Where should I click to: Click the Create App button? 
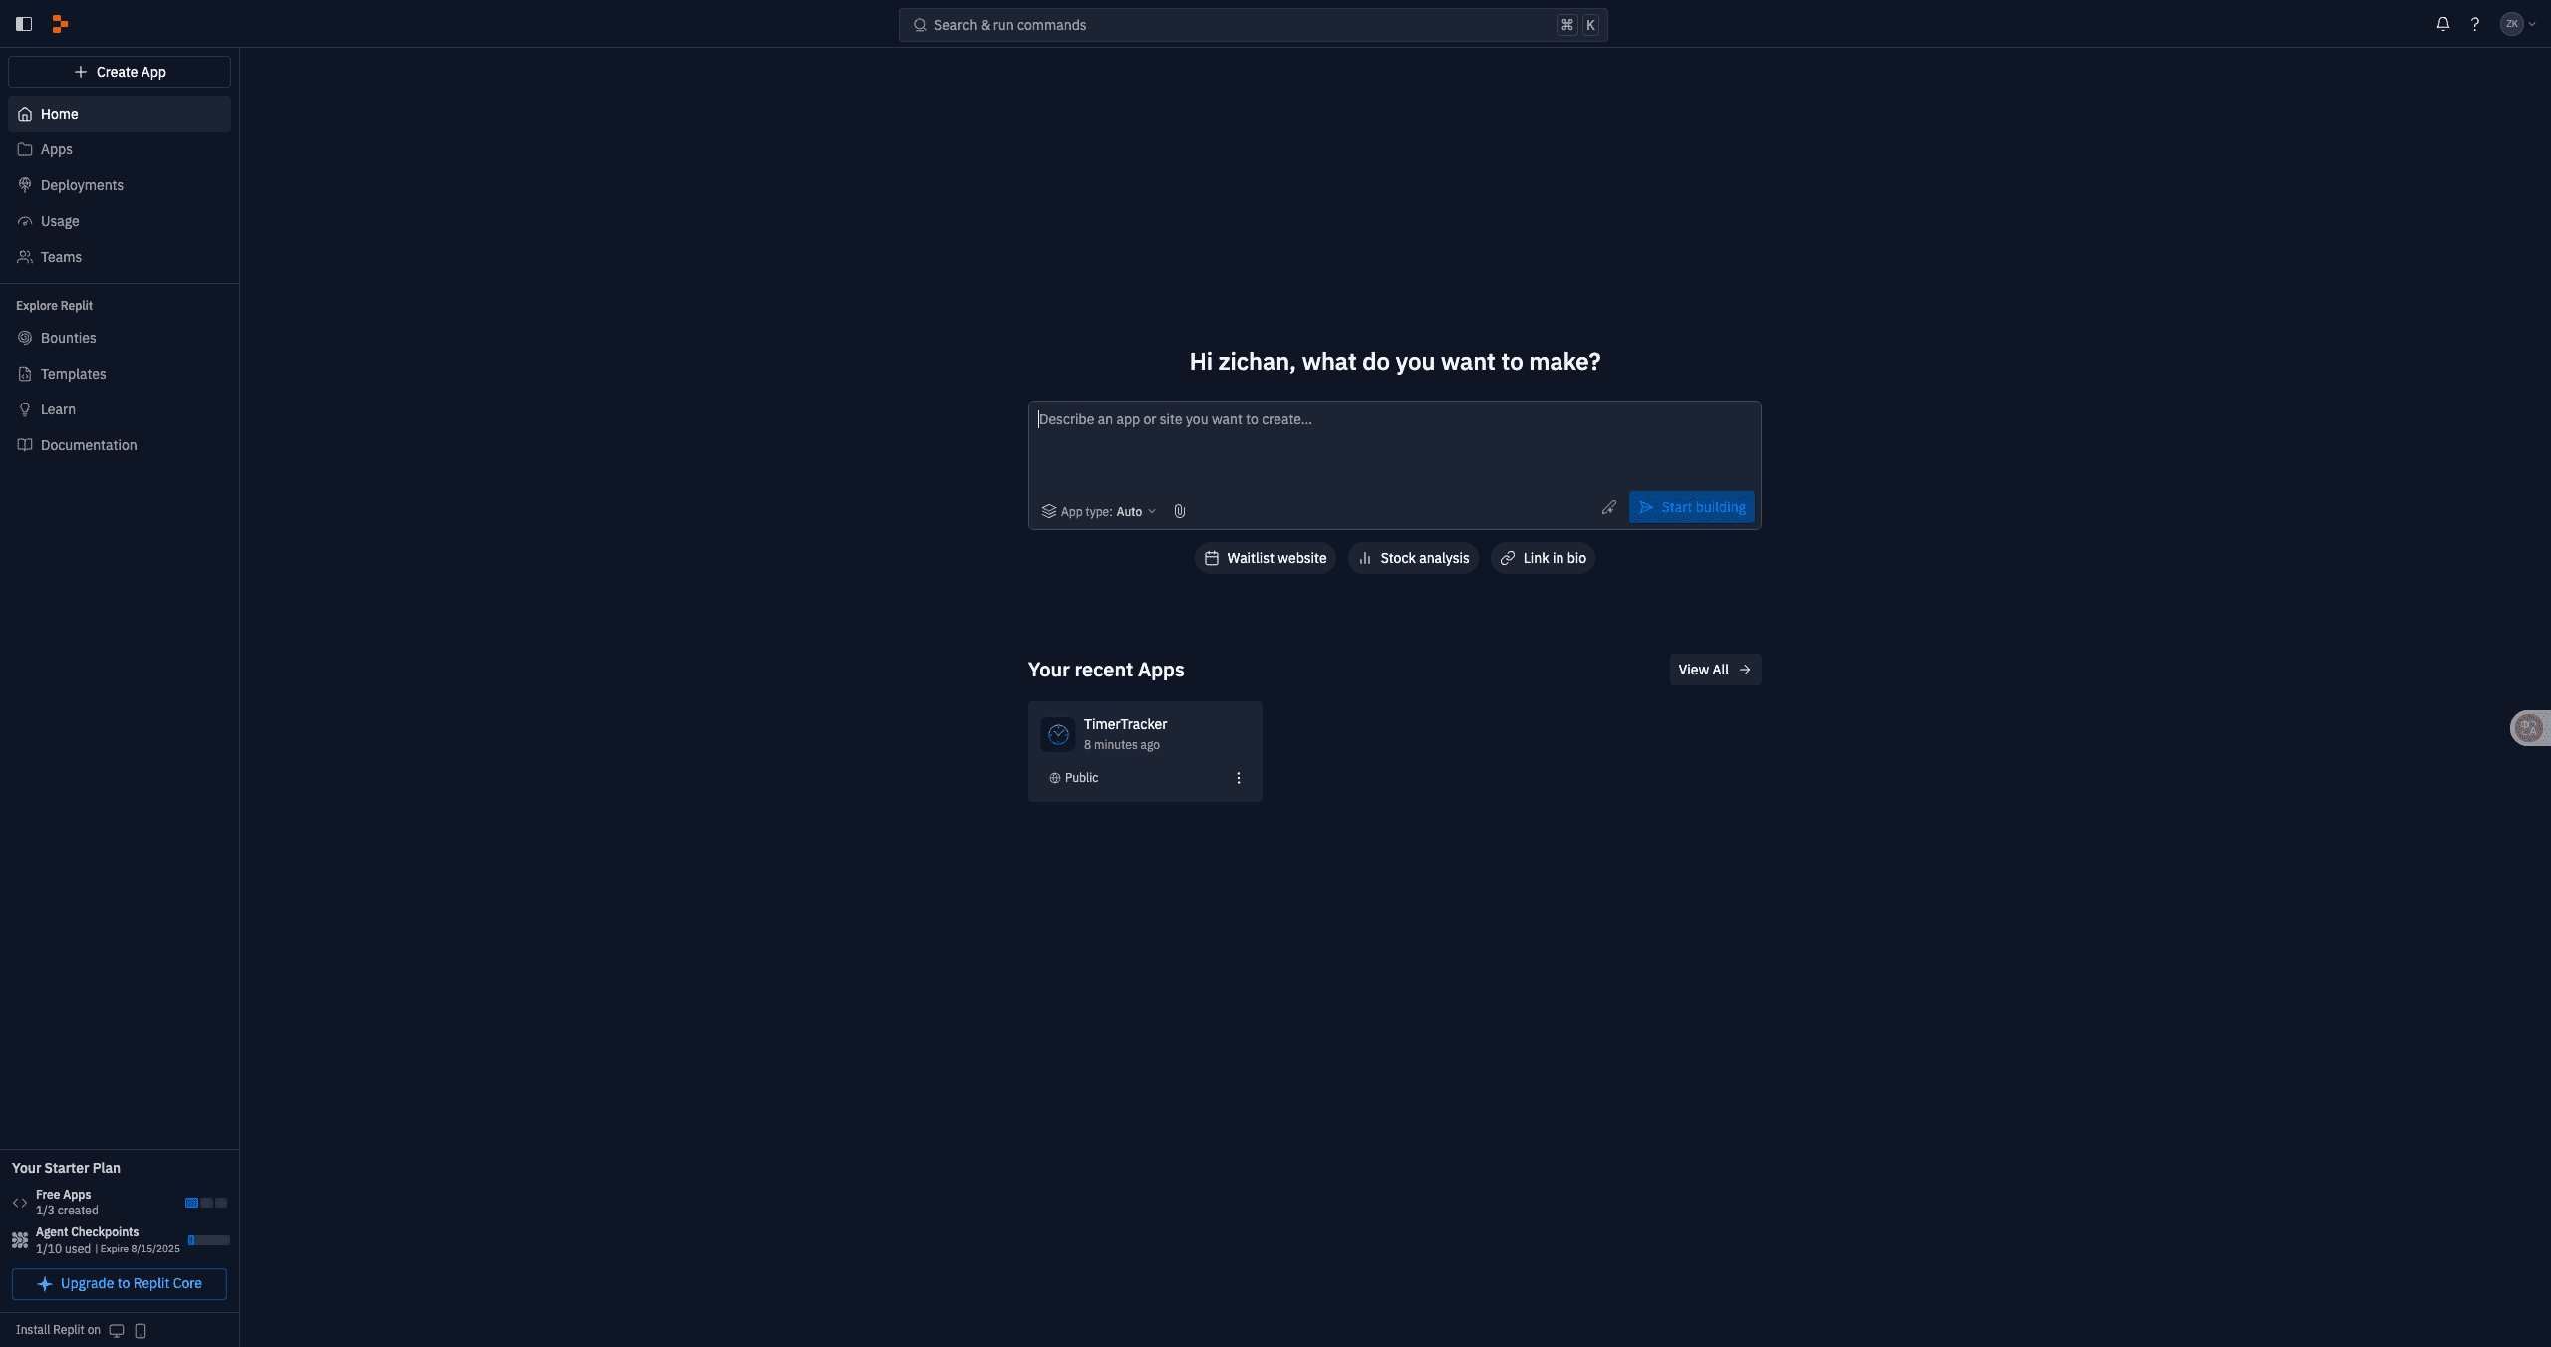120,72
